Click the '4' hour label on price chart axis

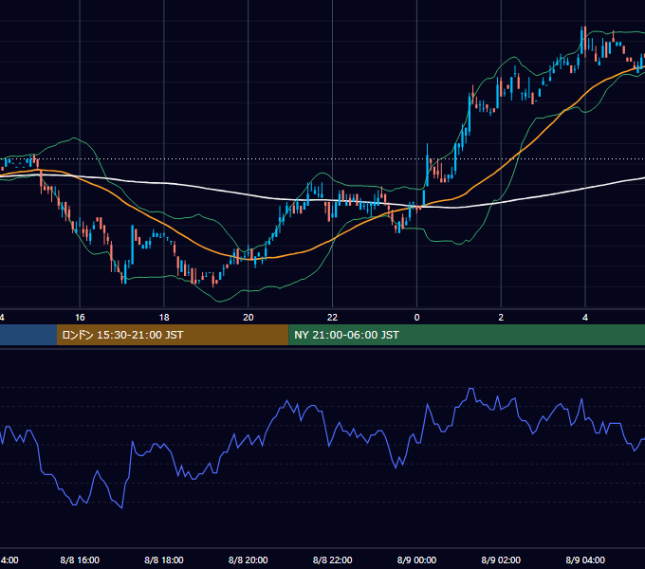(x=585, y=318)
